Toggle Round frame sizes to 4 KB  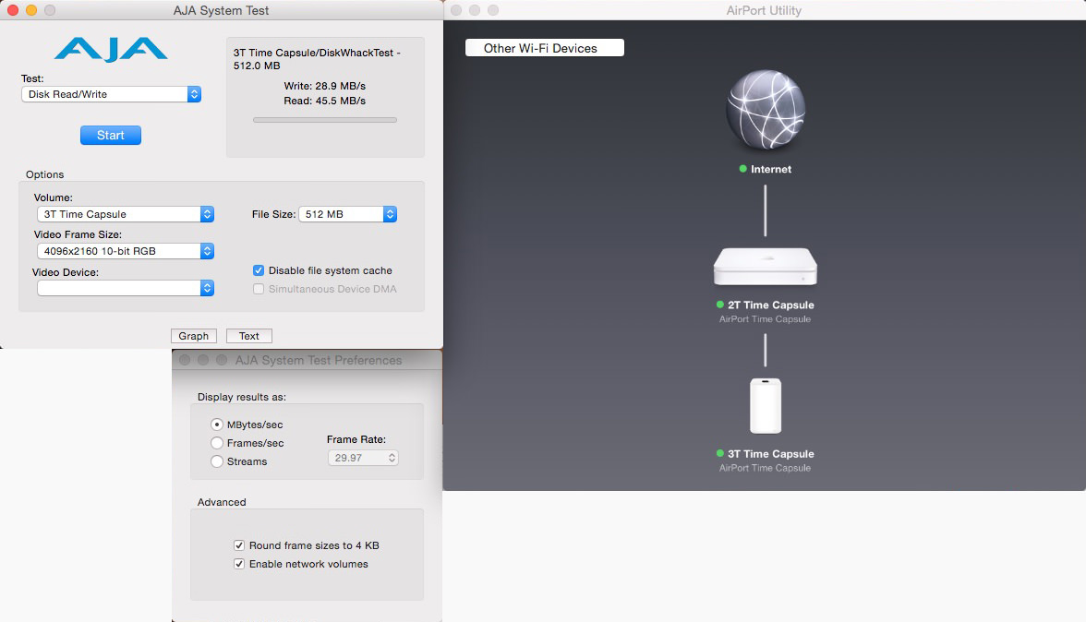coord(239,545)
